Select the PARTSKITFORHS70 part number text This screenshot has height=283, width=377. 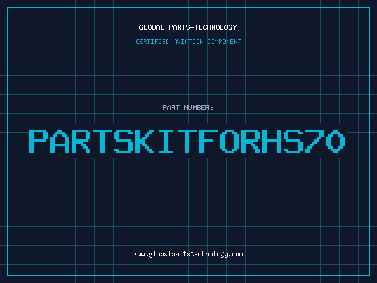(187, 141)
